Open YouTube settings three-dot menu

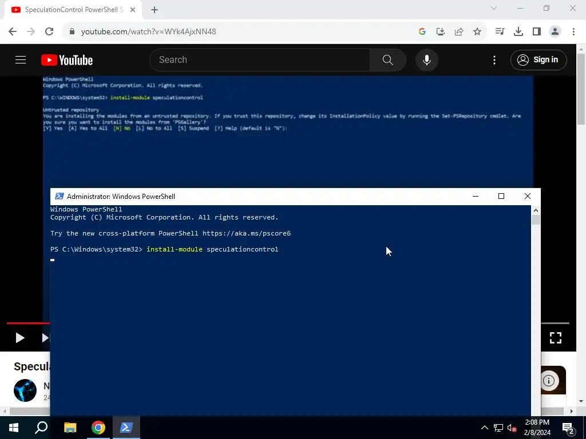click(494, 59)
